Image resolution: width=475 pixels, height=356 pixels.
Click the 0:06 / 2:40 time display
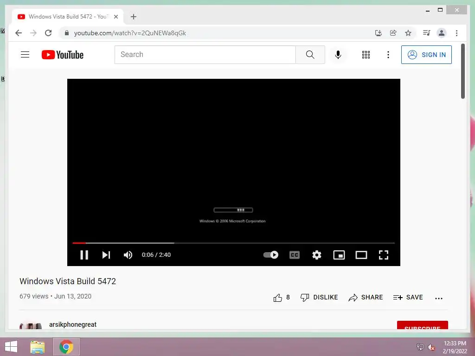click(x=156, y=255)
